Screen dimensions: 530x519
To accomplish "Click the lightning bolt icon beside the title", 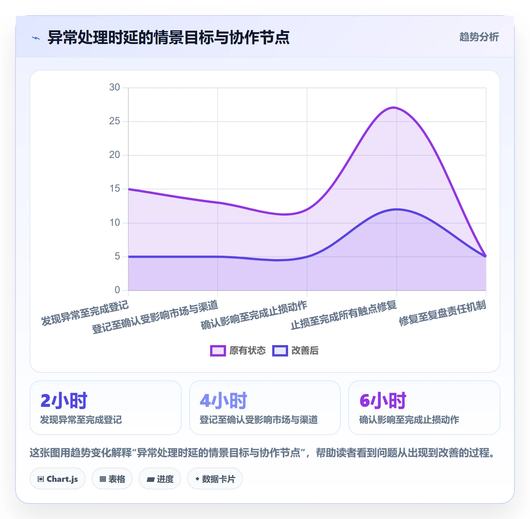I will (36, 38).
